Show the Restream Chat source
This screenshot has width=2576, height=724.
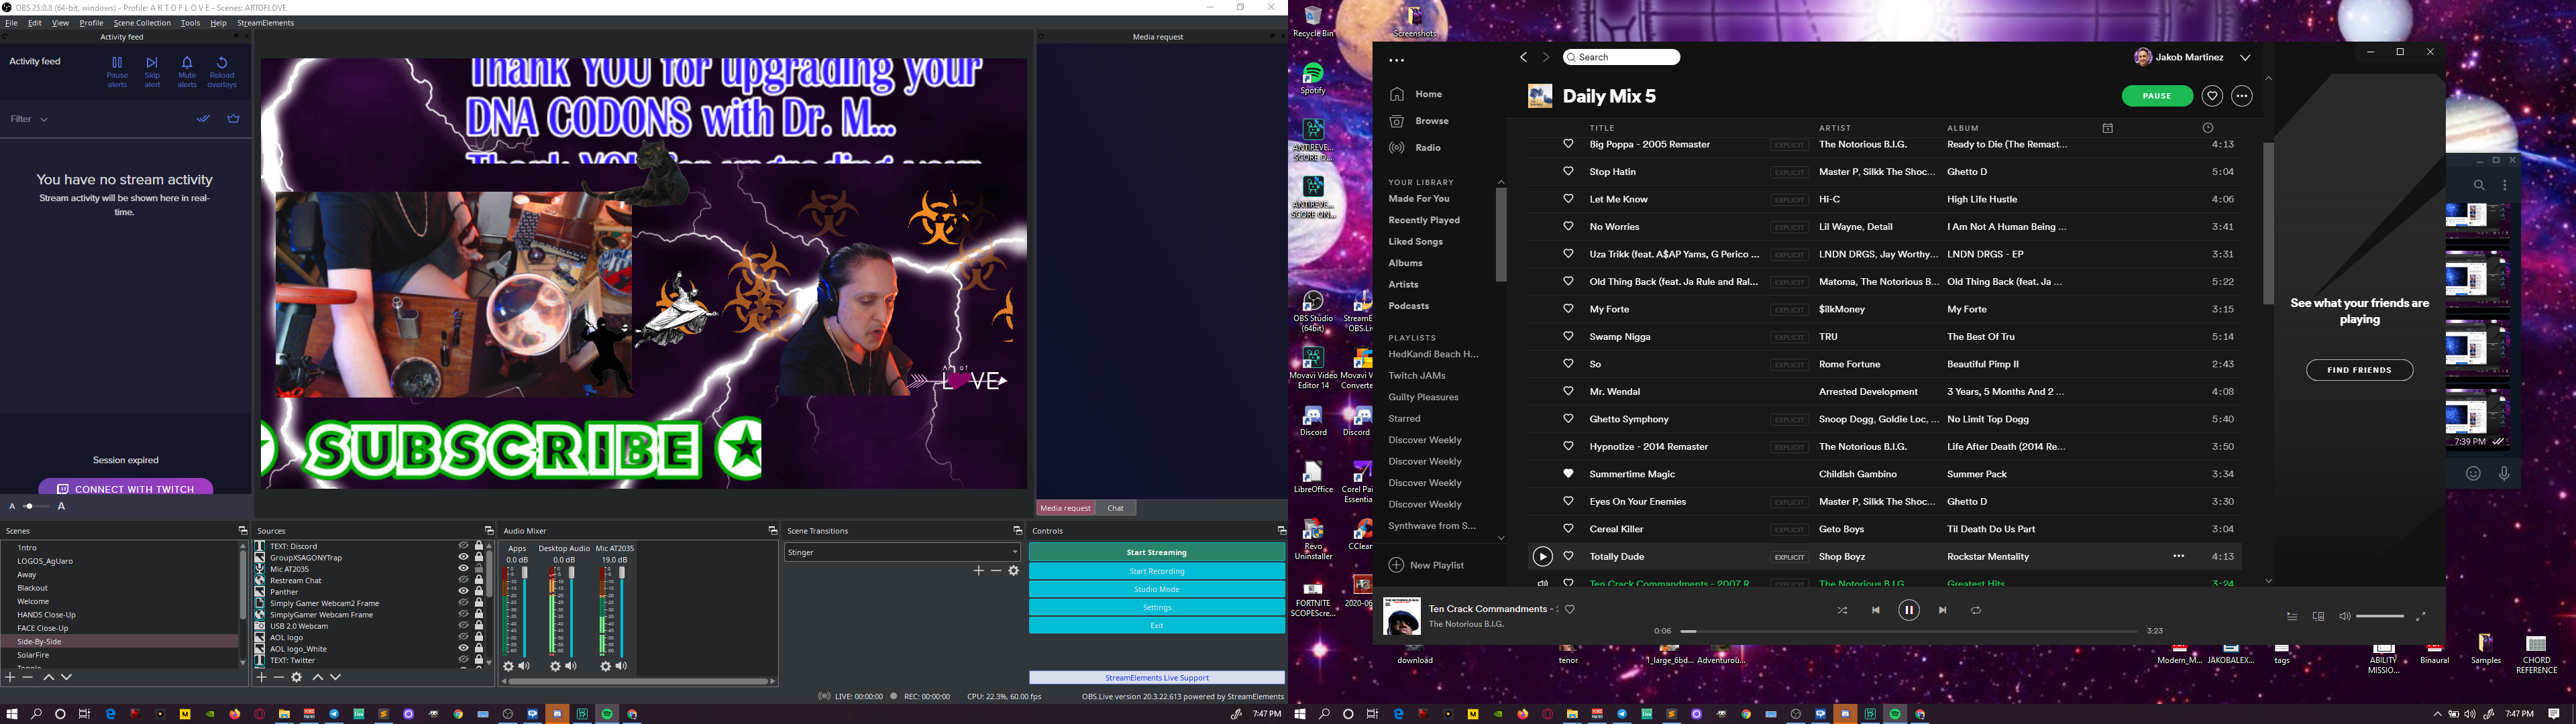(463, 580)
